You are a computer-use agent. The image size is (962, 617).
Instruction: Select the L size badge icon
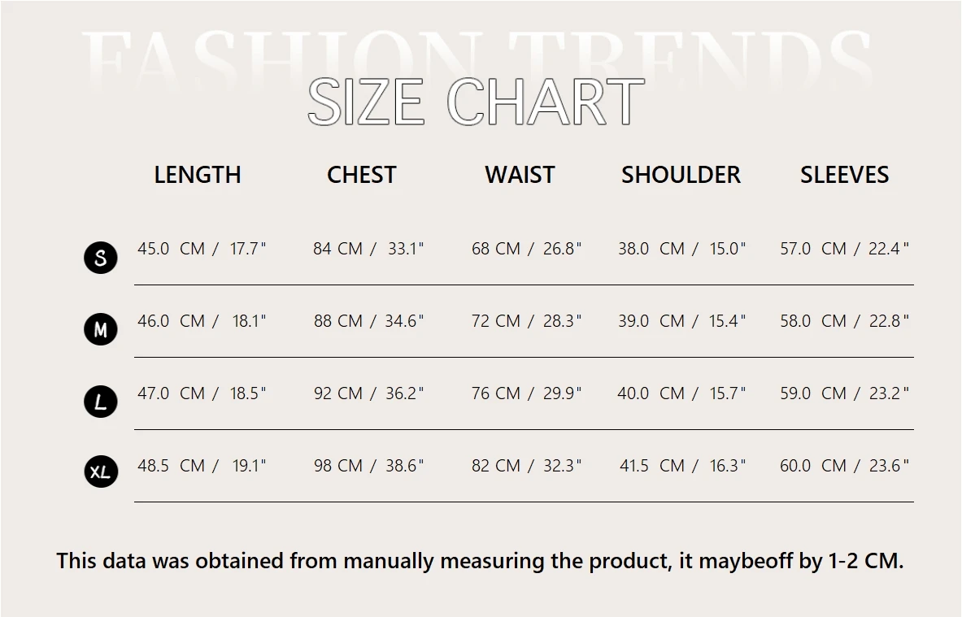[x=101, y=402]
